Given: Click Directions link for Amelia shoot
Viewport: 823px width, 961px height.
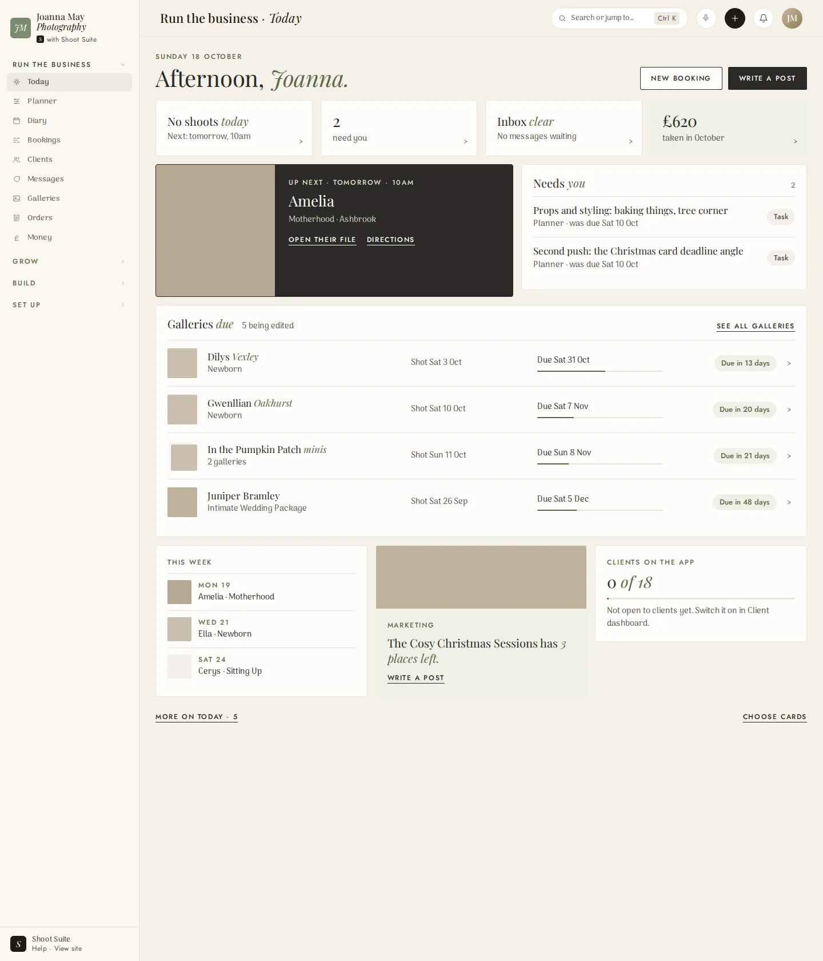Looking at the screenshot, I should point(390,240).
